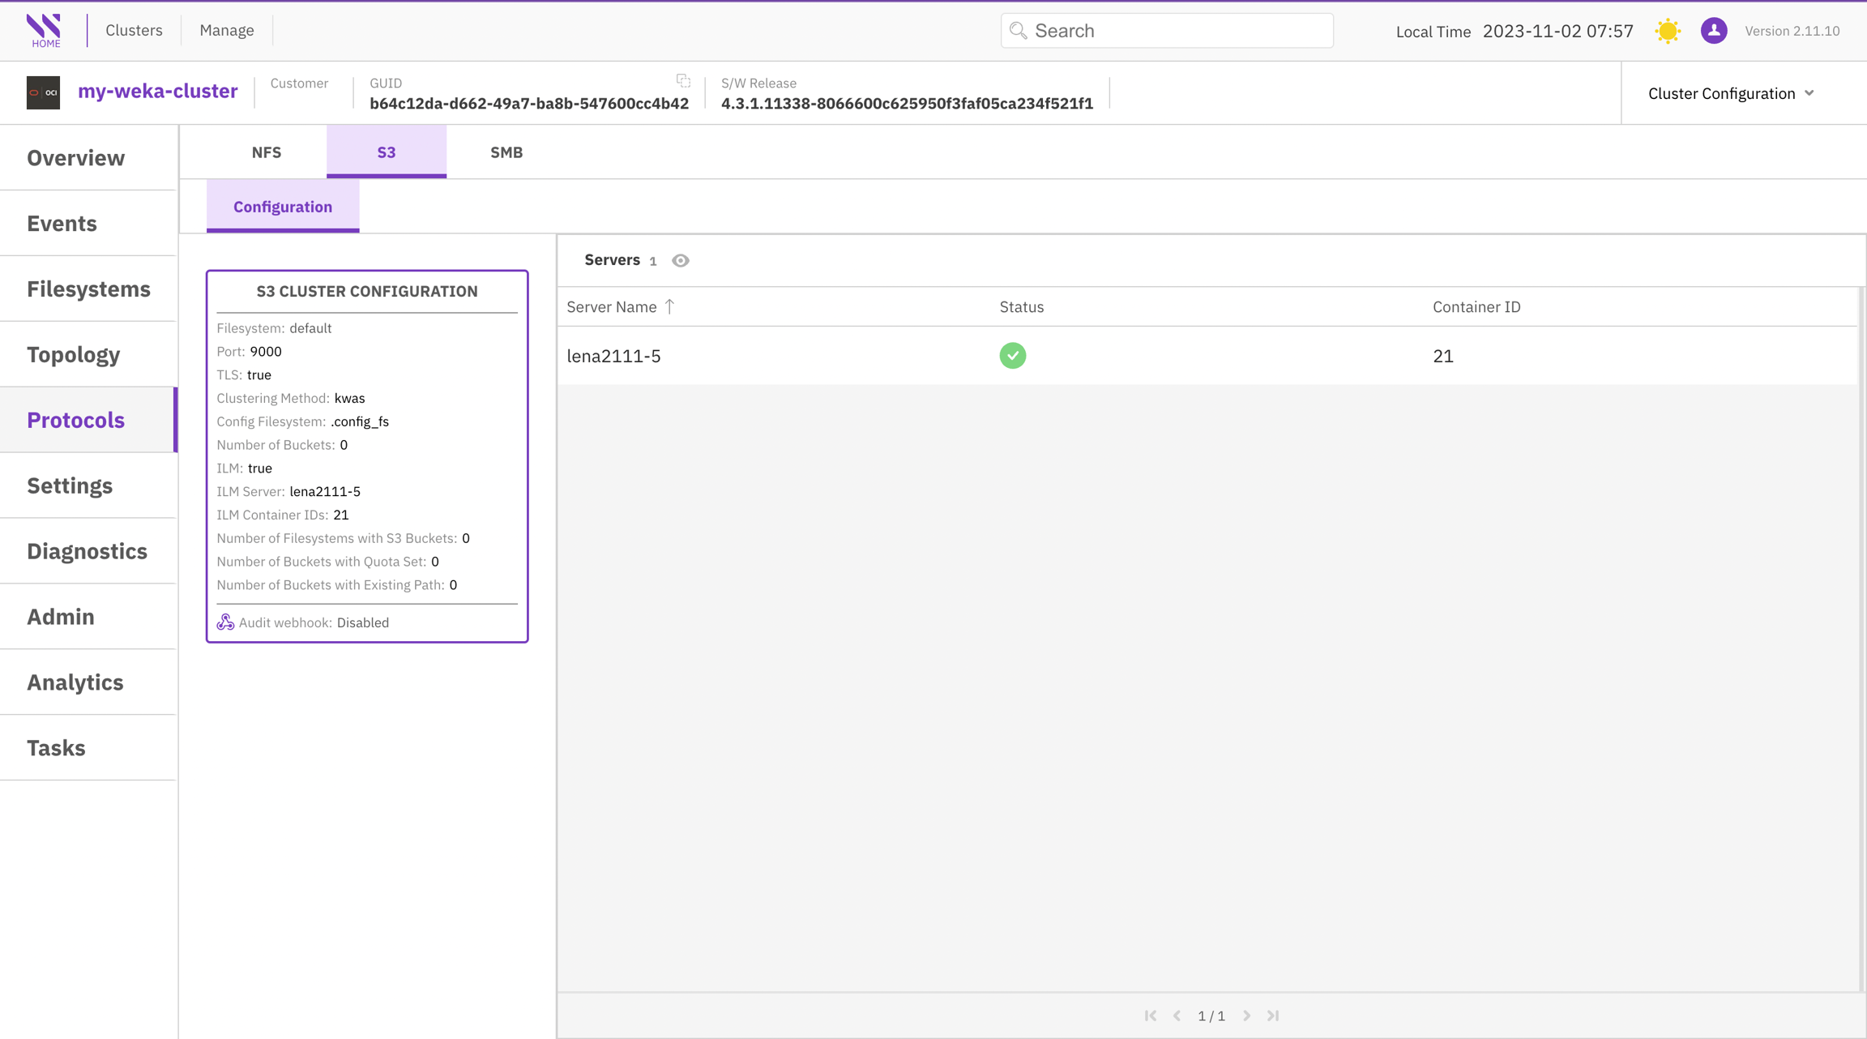Click the audit webhook icon
Viewport: 1867px width, 1039px height.
pyautogui.click(x=225, y=622)
